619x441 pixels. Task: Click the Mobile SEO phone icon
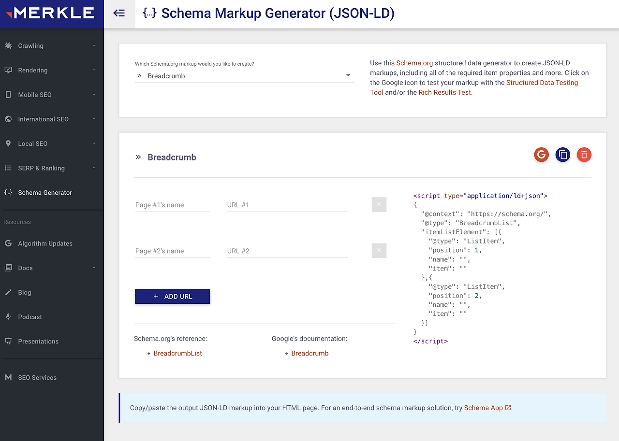[x=8, y=95]
